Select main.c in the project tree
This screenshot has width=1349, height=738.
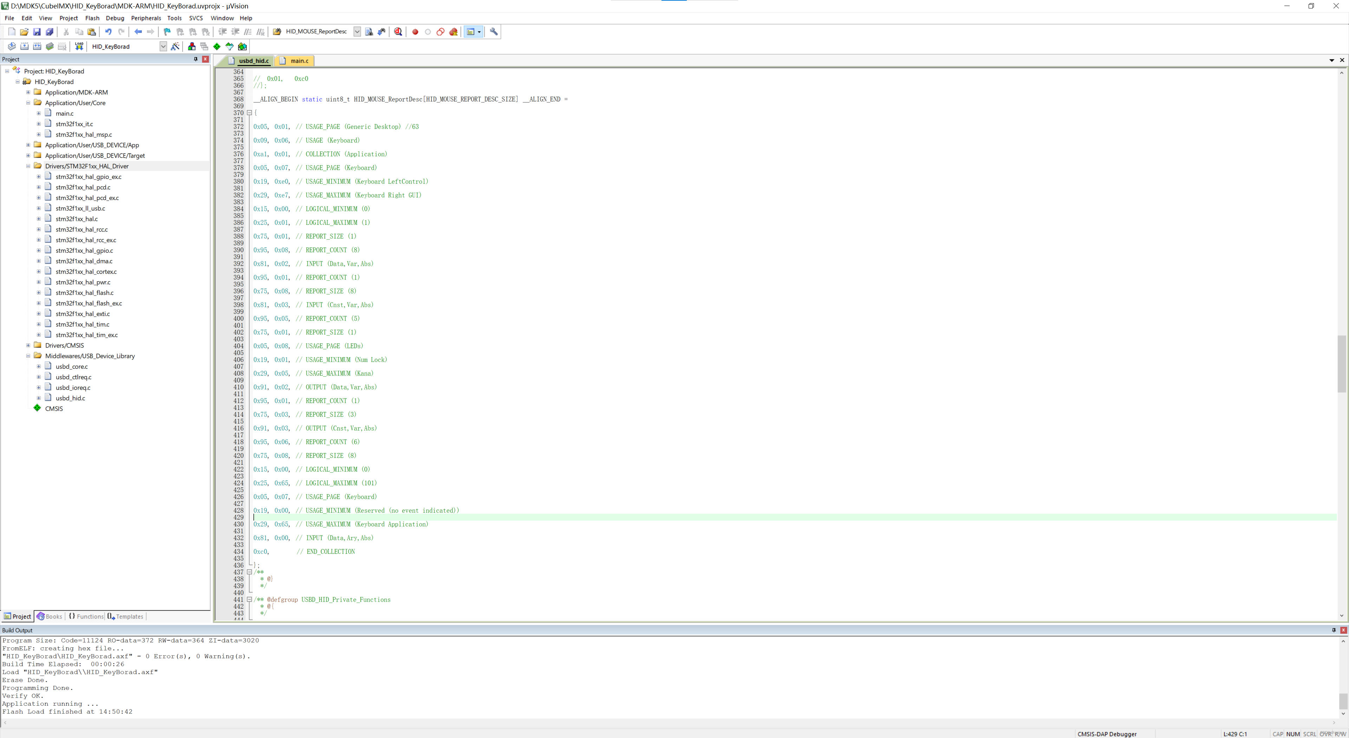click(x=64, y=113)
